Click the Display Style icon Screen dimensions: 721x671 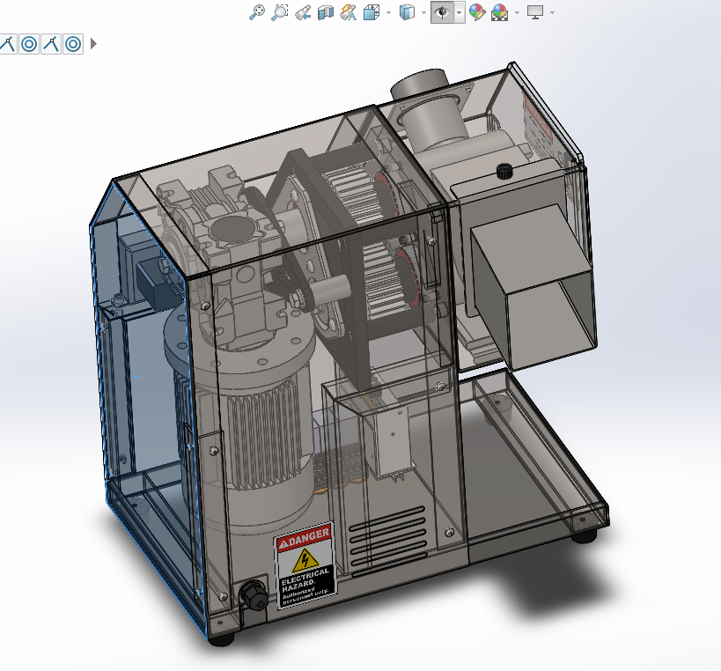[407, 12]
